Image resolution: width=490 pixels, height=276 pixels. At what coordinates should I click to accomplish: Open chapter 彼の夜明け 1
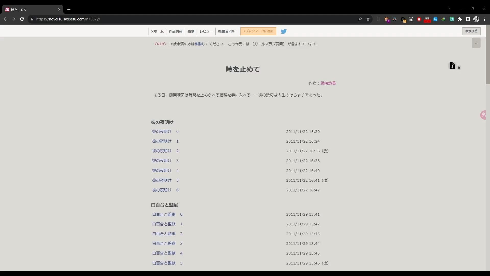tap(165, 141)
